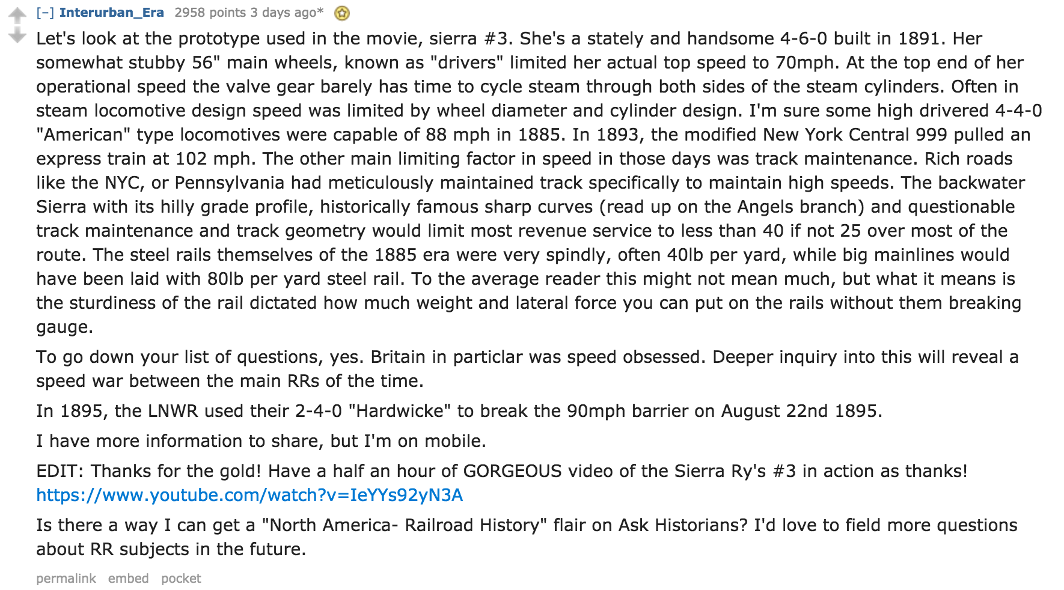Save comment with pocket link
The width and height of the screenshot is (1064, 590).
pyautogui.click(x=181, y=579)
